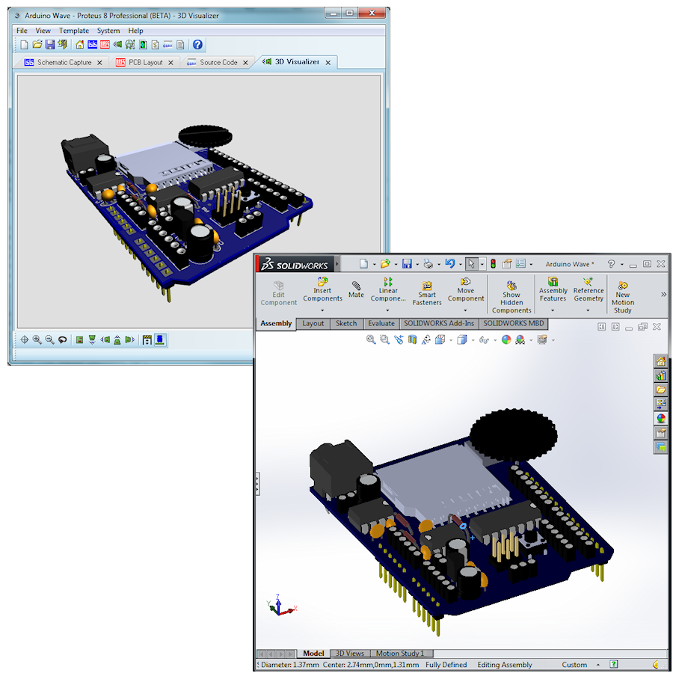This screenshot has width=673, height=673.
Task: Switch to the Schematic Capture tab
Action: pyautogui.click(x=64, y=62)
